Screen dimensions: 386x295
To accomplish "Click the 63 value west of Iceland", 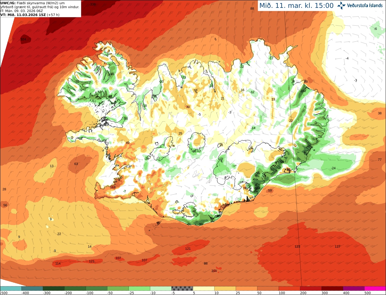I will pyautogui.click(x=76, y=164).
